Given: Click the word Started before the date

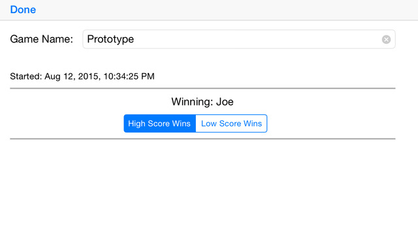Looking at the screenshot, I should (25, 76).
